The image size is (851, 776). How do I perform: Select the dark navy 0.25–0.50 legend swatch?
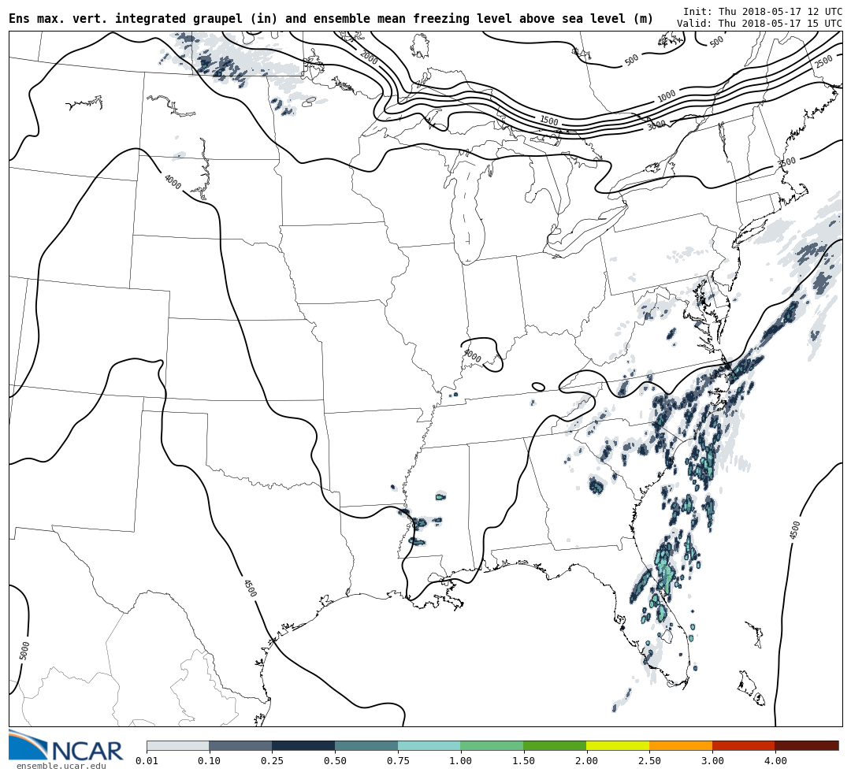coord(303,745)
